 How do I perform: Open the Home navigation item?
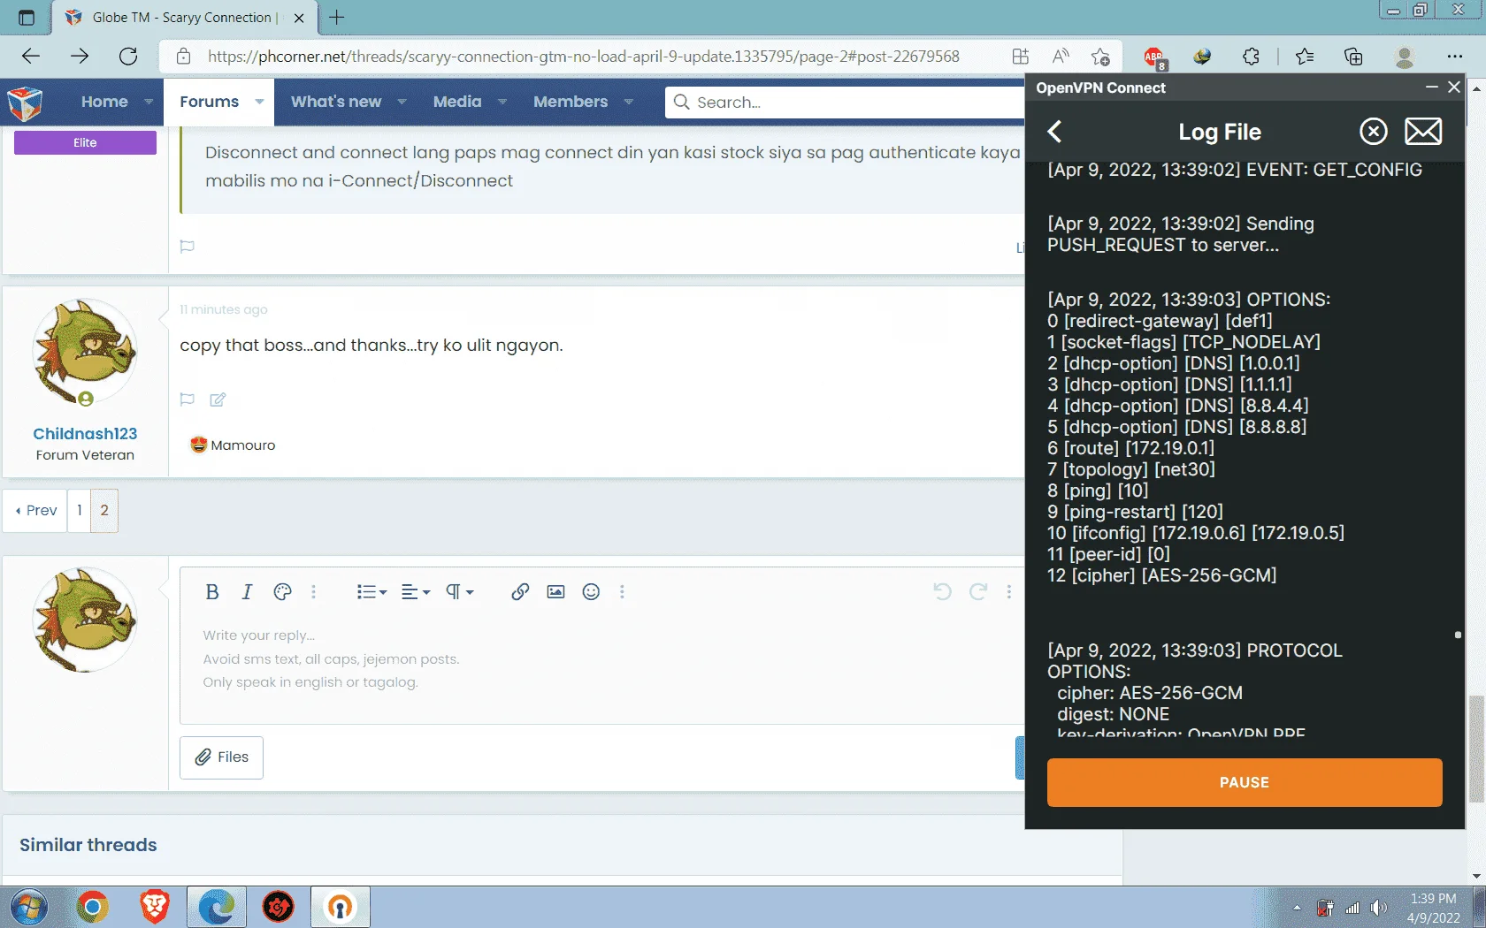click(x=104, y=102)
